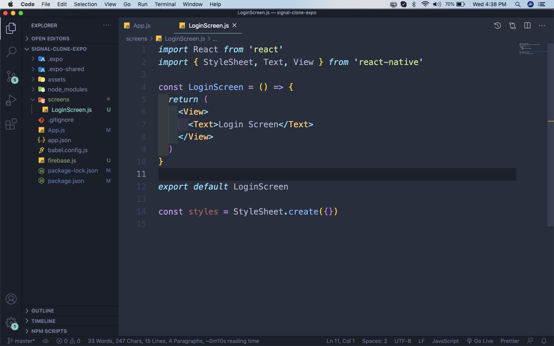Open editor More Actions ellipsis
Image resolution: width=554 pixels, height=346 pixels.
coord(542,26)
